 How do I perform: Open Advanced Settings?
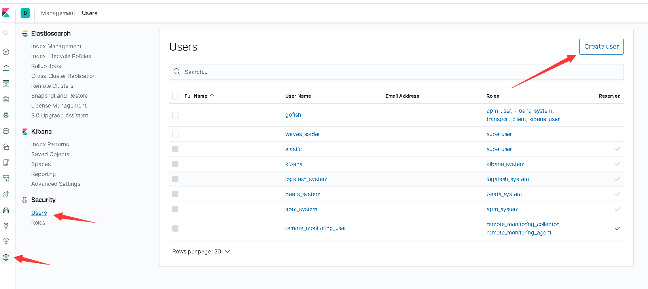pyautogui.click(x=56, y=184)
